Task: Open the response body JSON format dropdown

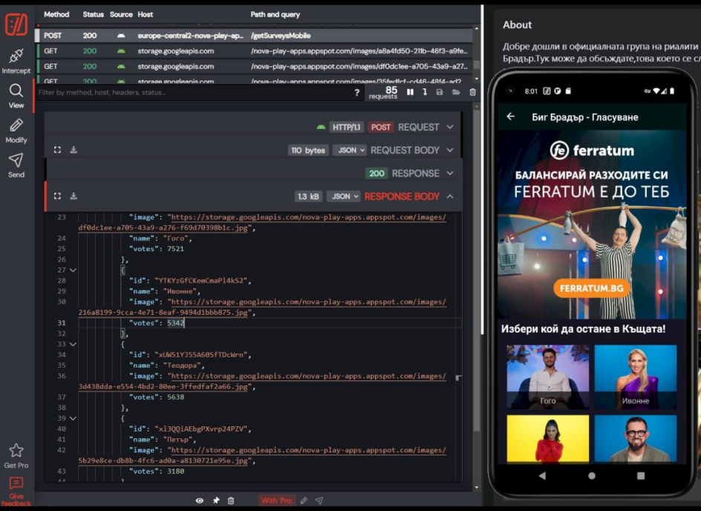Action: [x=343, y=196]
